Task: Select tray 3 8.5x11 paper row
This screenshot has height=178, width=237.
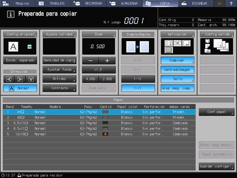Action: (99, 123)
